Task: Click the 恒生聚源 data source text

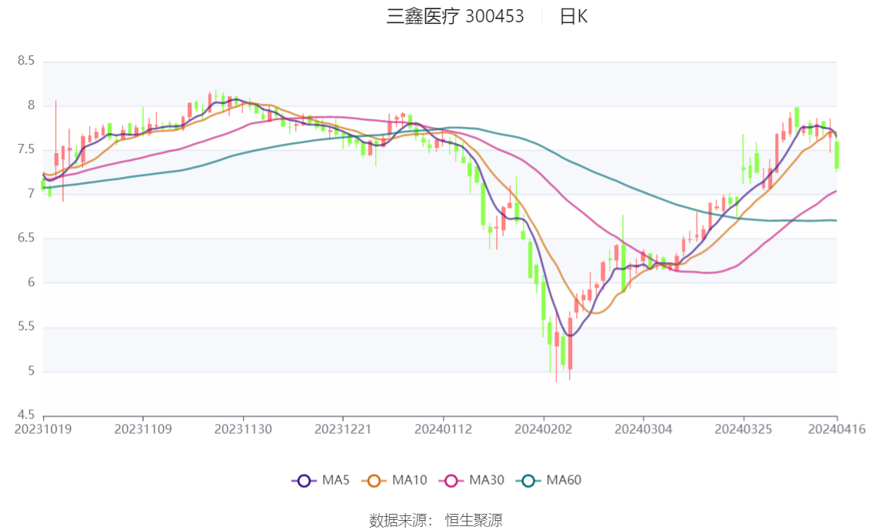Action: (x=474, y=521)
